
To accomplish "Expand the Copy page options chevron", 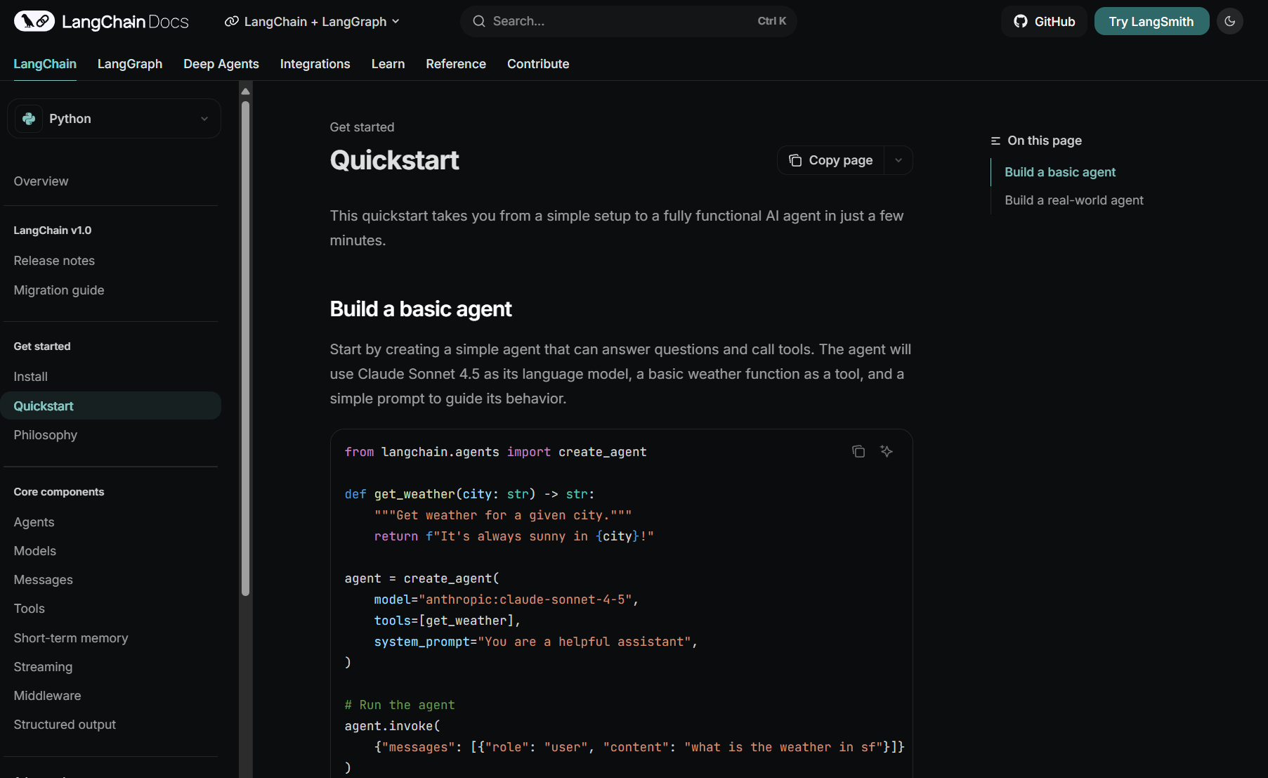I will tap(898, 160).
